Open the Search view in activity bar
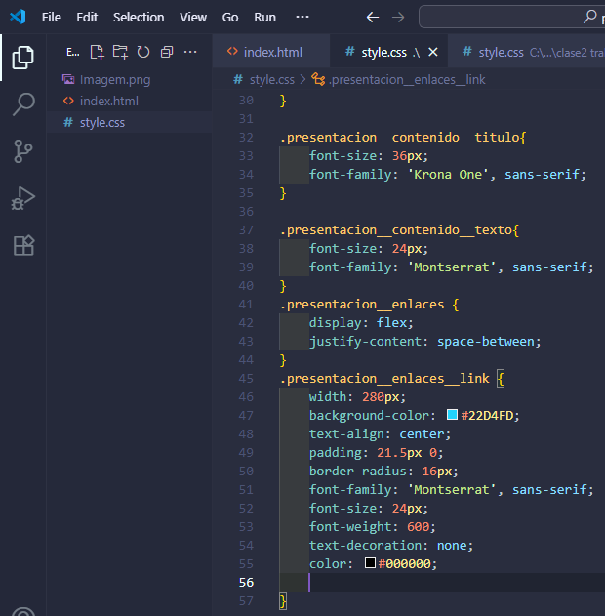 23,104
